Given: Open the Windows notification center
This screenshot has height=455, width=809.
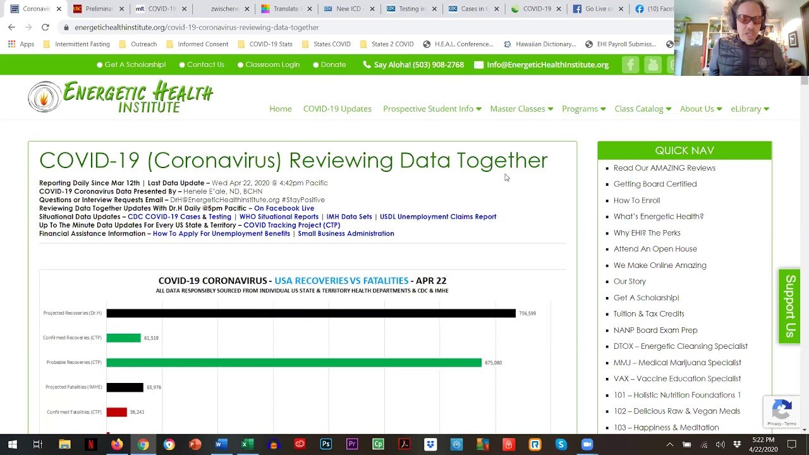Looking at the screenshot, I should click(x=791, y=444).
